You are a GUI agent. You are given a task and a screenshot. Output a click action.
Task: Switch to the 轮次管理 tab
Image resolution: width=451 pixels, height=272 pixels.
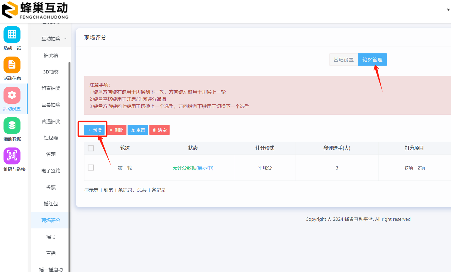372,60
